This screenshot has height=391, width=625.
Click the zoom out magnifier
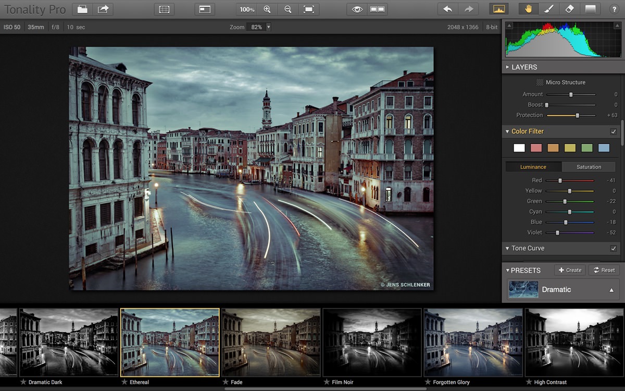coord(288,9)
